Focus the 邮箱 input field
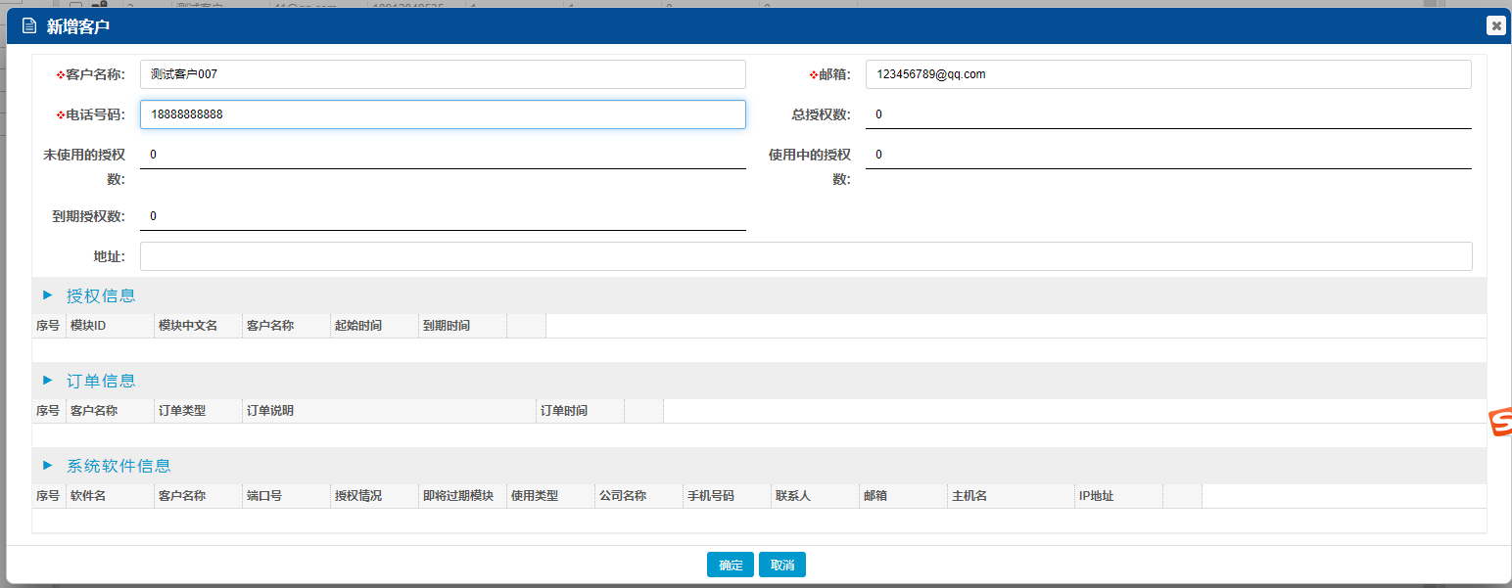 [x=1168, y=74]
